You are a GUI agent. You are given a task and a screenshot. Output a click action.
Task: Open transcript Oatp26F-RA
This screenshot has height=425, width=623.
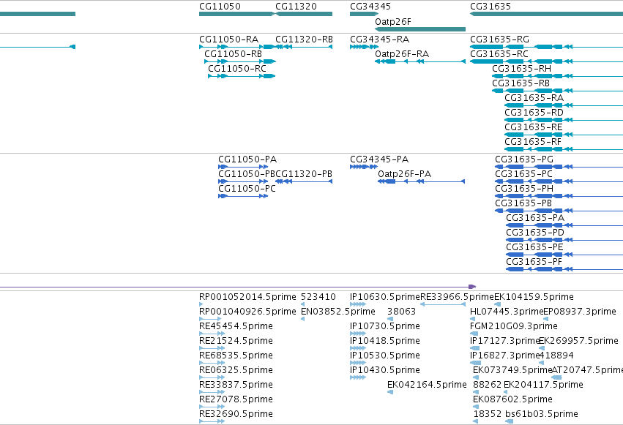pyautogui.click(x=402, y=54)
